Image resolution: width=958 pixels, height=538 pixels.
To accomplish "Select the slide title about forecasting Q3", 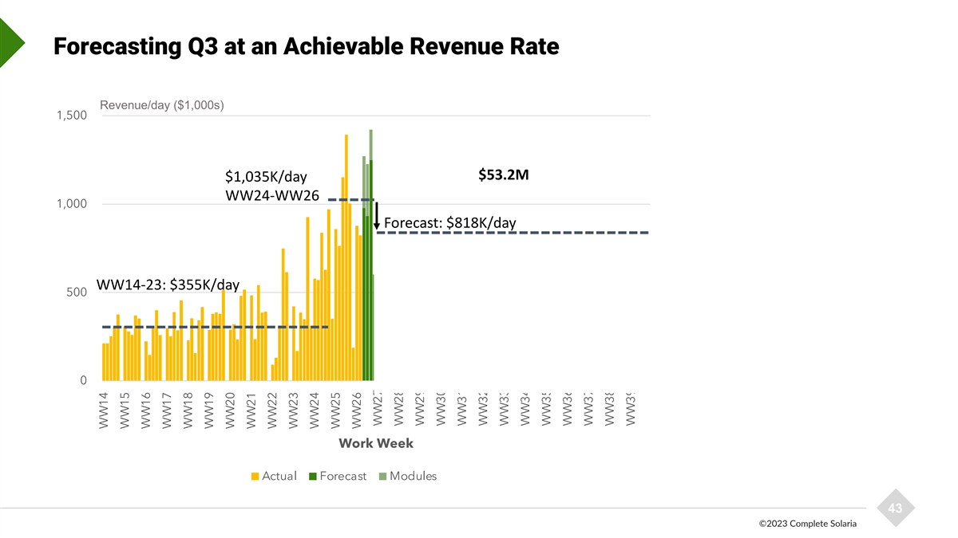I will tap(306, 48).
